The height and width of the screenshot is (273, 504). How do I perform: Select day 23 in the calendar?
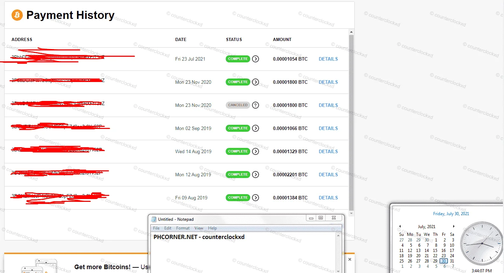pos(443,256)
